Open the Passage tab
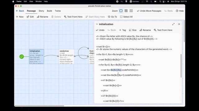 coord(31,11)
